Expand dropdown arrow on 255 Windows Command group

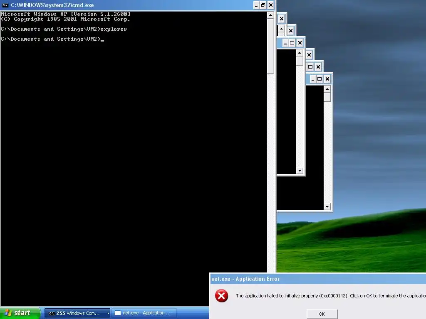click(108, 313)
